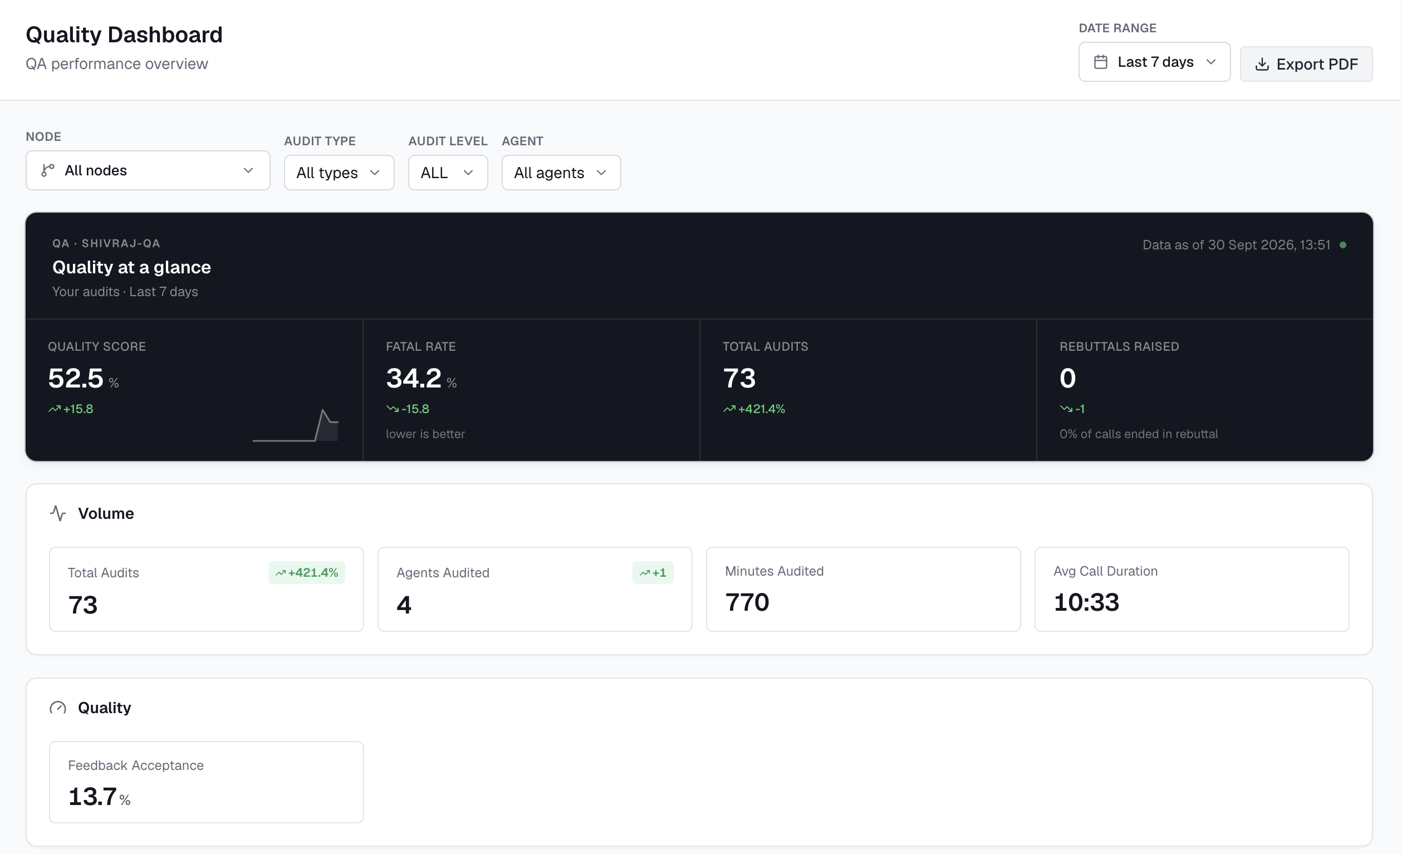Viewport: 1402px width, 854px height.
Task: Open the All agents dropdown
Action: (x=561, y=173)
